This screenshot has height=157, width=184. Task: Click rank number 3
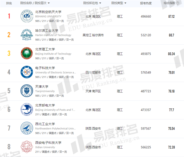click(x=9, y=53)
